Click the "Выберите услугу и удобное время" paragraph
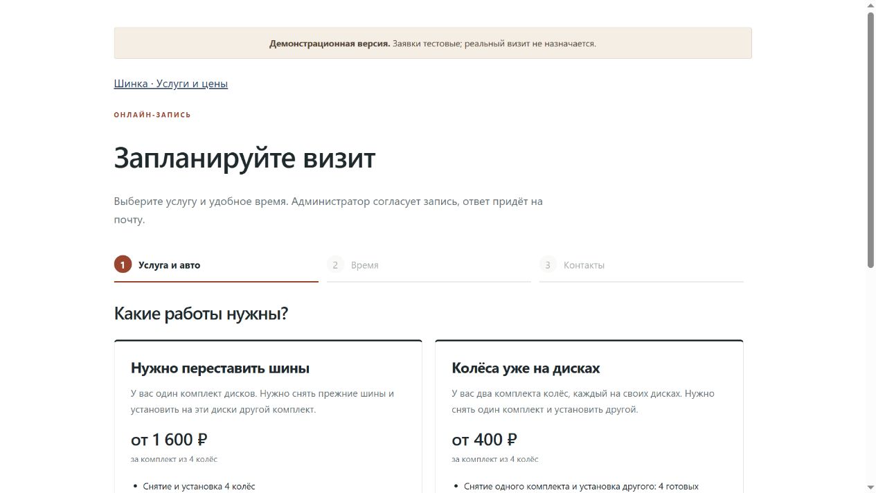 (328, 210)
